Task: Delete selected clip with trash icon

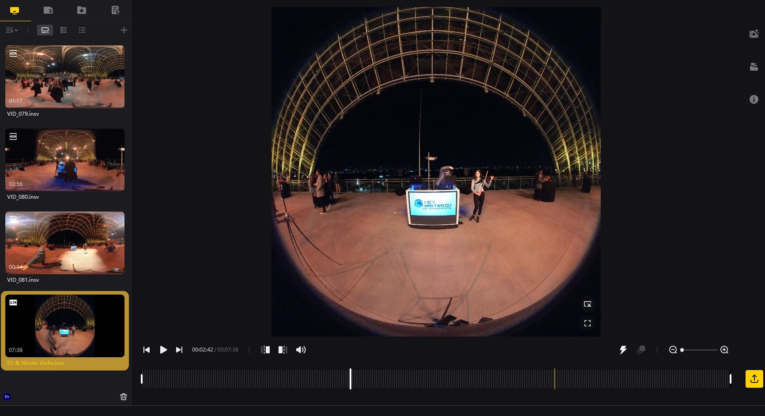Action: click(x=124, y=397)
